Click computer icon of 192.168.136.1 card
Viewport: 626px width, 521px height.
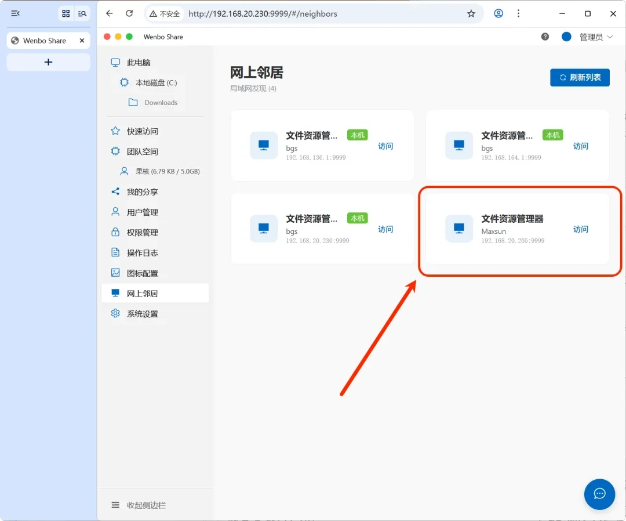(x=264, y=146)
